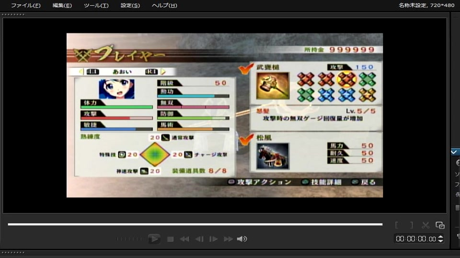
Task: Click the Stop button
Action: coord(170,239)
